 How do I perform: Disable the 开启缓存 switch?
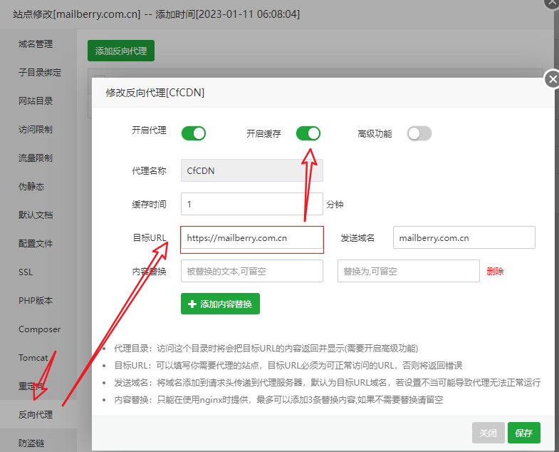click(308, 133)
